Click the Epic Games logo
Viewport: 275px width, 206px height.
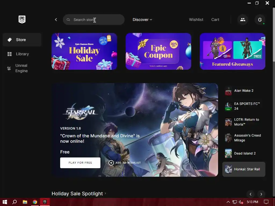[x=22, y=19]
